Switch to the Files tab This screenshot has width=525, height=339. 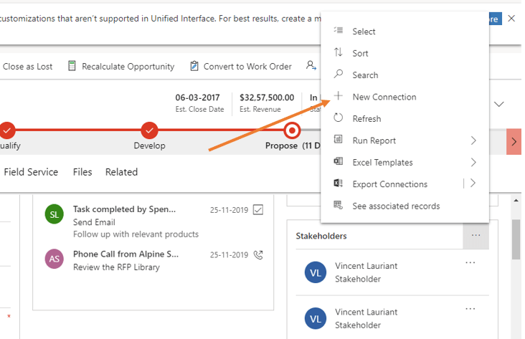[82, 172]
